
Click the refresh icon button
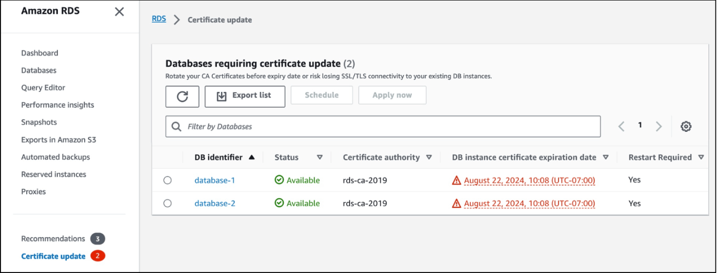click(182, 96)
